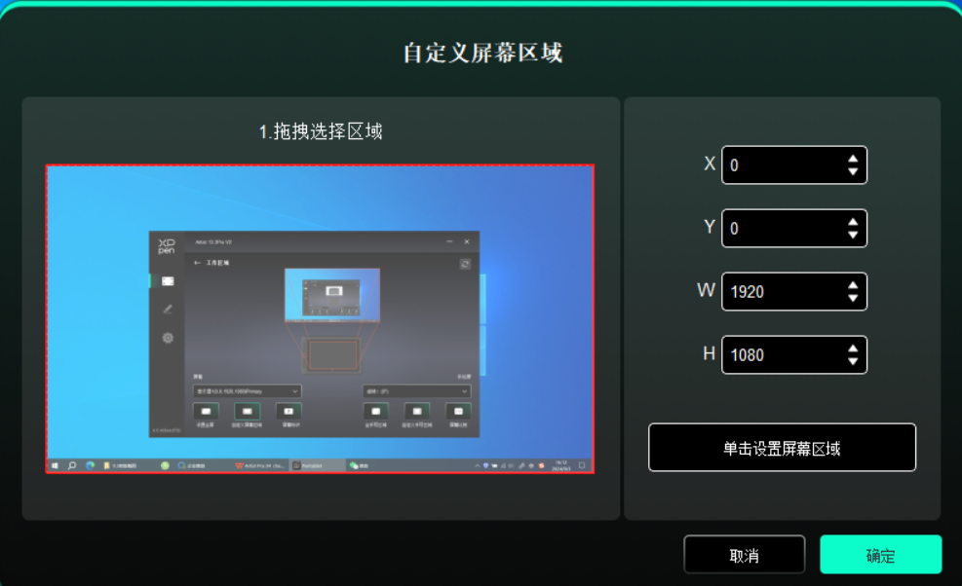This screenshot has height=586, width=962.
Task: Decrease the X value with down arrow
Action: point(853,172)
